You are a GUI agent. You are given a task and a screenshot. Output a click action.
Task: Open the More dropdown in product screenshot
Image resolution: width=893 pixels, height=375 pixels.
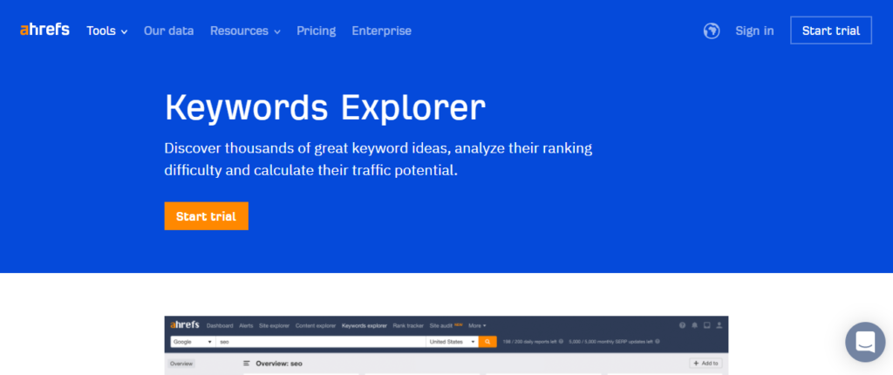[x=477, y=326]
